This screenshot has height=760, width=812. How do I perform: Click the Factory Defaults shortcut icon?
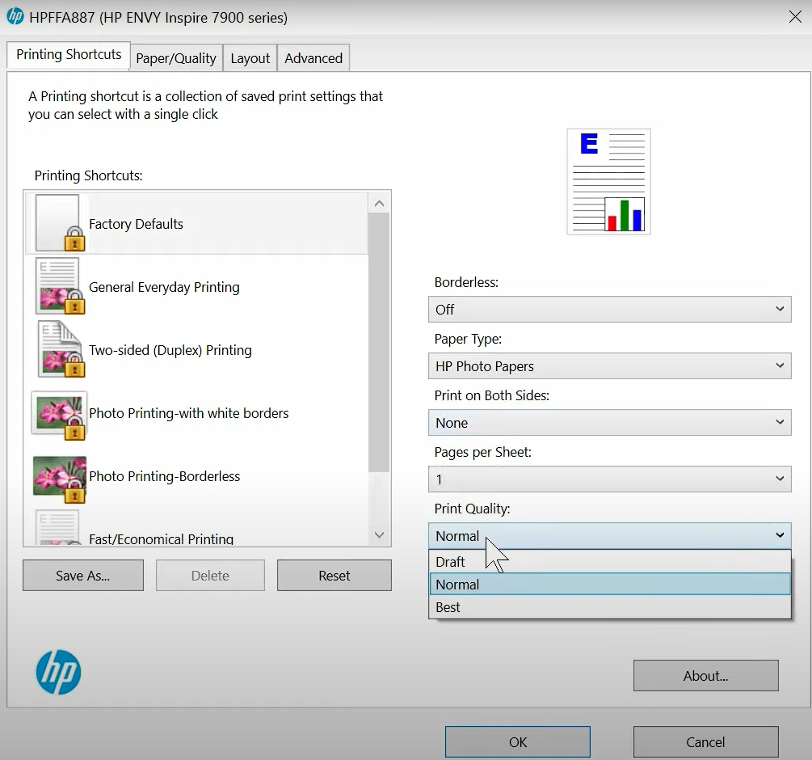click(58, 223)
